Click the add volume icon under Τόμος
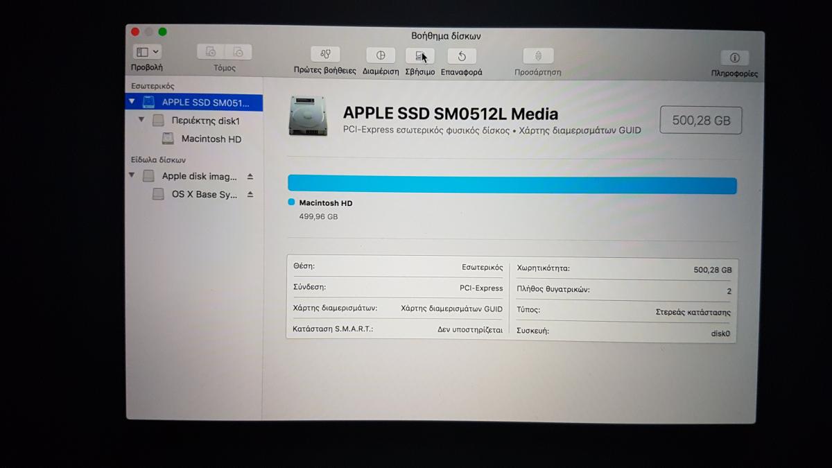832x468 pixels. coord(211,52)
